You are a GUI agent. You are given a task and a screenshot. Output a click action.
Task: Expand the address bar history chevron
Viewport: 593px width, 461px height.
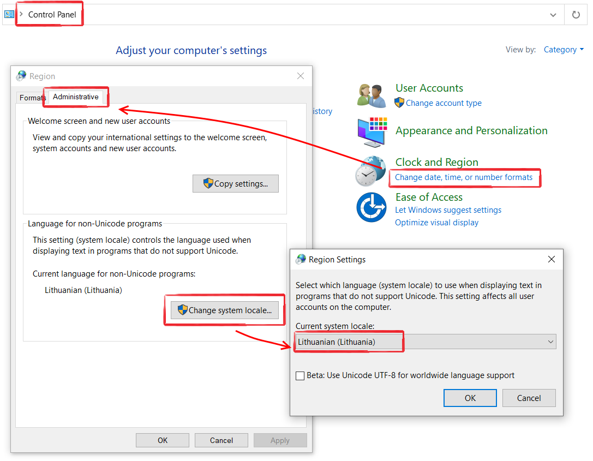coord(553,15)
